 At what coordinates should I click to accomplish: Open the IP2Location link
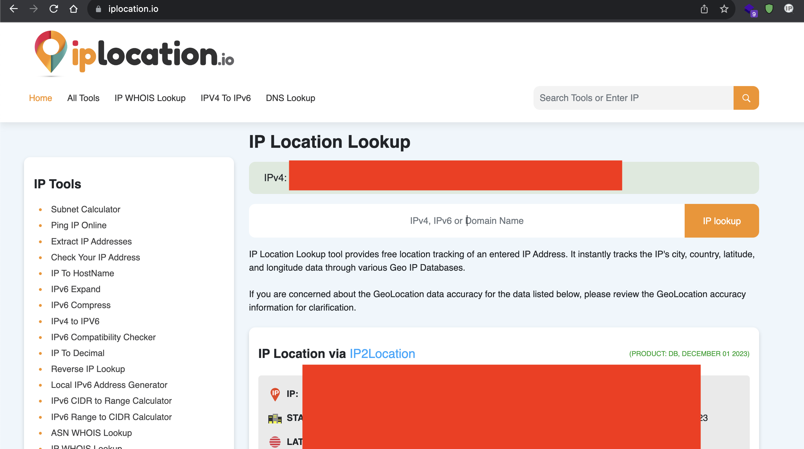click(382, 354)
